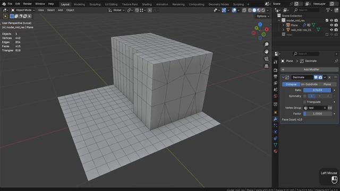
Task: Adjust the Ratio slider
Action: coord(317,90)
